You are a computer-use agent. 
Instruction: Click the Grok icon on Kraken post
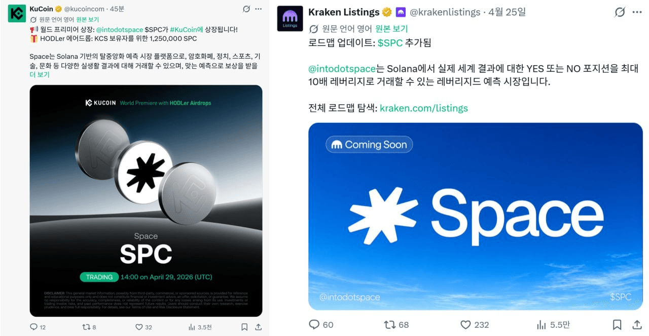[x=620, y=12]
